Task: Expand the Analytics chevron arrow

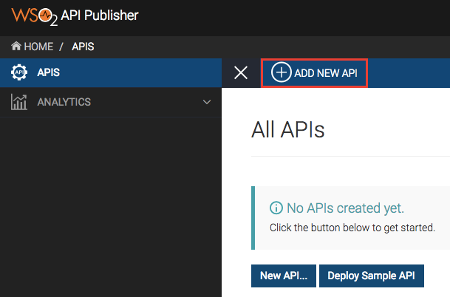Action: (207, 102)
